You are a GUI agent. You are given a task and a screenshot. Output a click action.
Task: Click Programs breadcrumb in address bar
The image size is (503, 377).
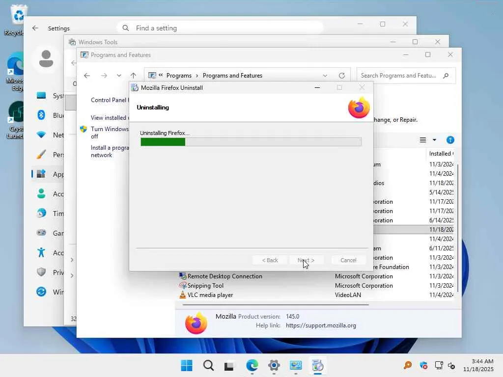pos(179,76)
